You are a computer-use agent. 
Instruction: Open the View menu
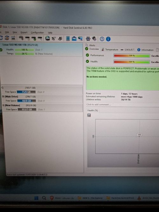click(15, 32)
